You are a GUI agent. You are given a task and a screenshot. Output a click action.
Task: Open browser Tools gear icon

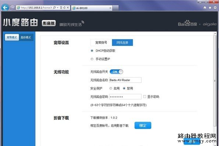click(215, 8)
